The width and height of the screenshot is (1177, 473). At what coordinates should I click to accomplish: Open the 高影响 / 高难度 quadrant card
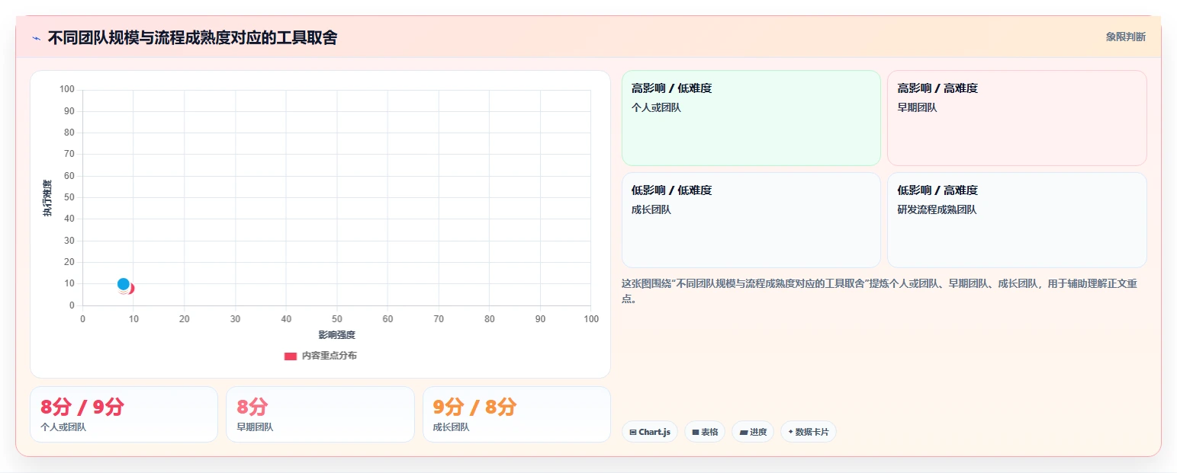(1017, 118)
